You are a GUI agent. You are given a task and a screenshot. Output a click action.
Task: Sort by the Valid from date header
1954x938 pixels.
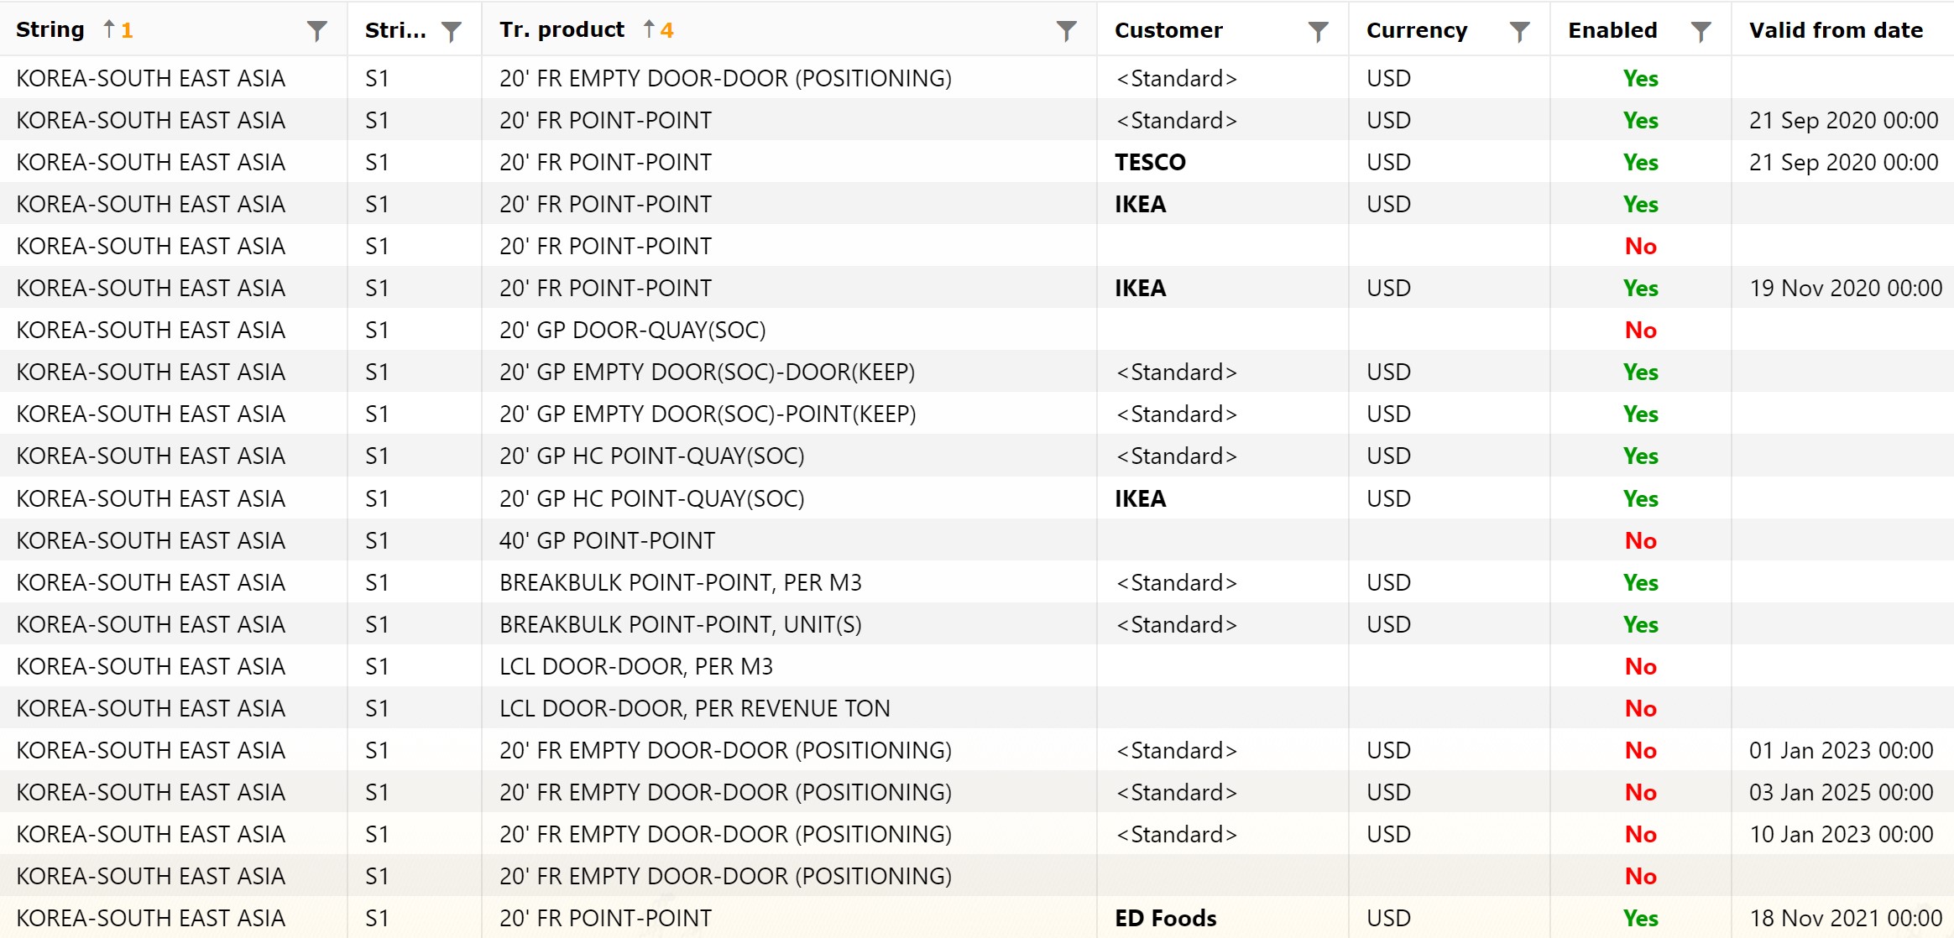(x=1836, y=30)
